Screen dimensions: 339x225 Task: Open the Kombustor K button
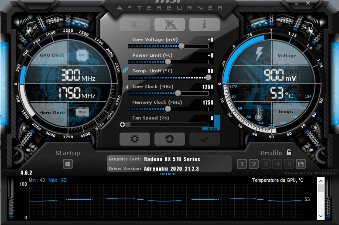[x=135, y=24]
